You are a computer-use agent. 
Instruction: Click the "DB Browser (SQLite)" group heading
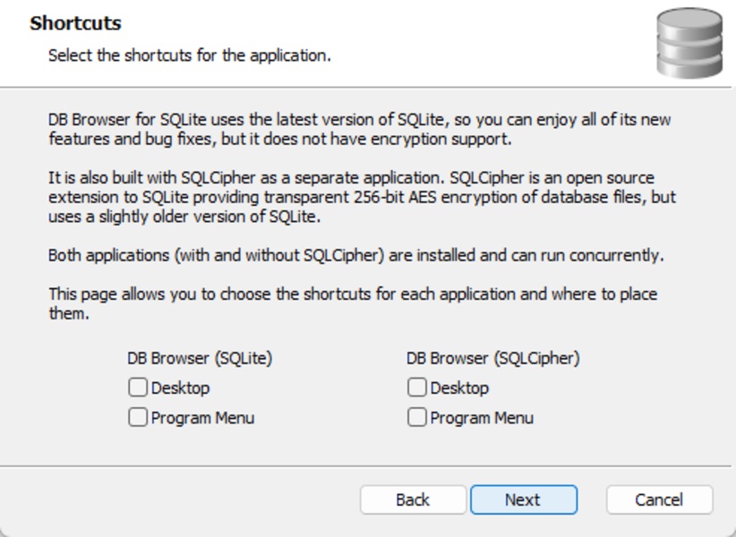pyautogui.click(x=199, y=358)
